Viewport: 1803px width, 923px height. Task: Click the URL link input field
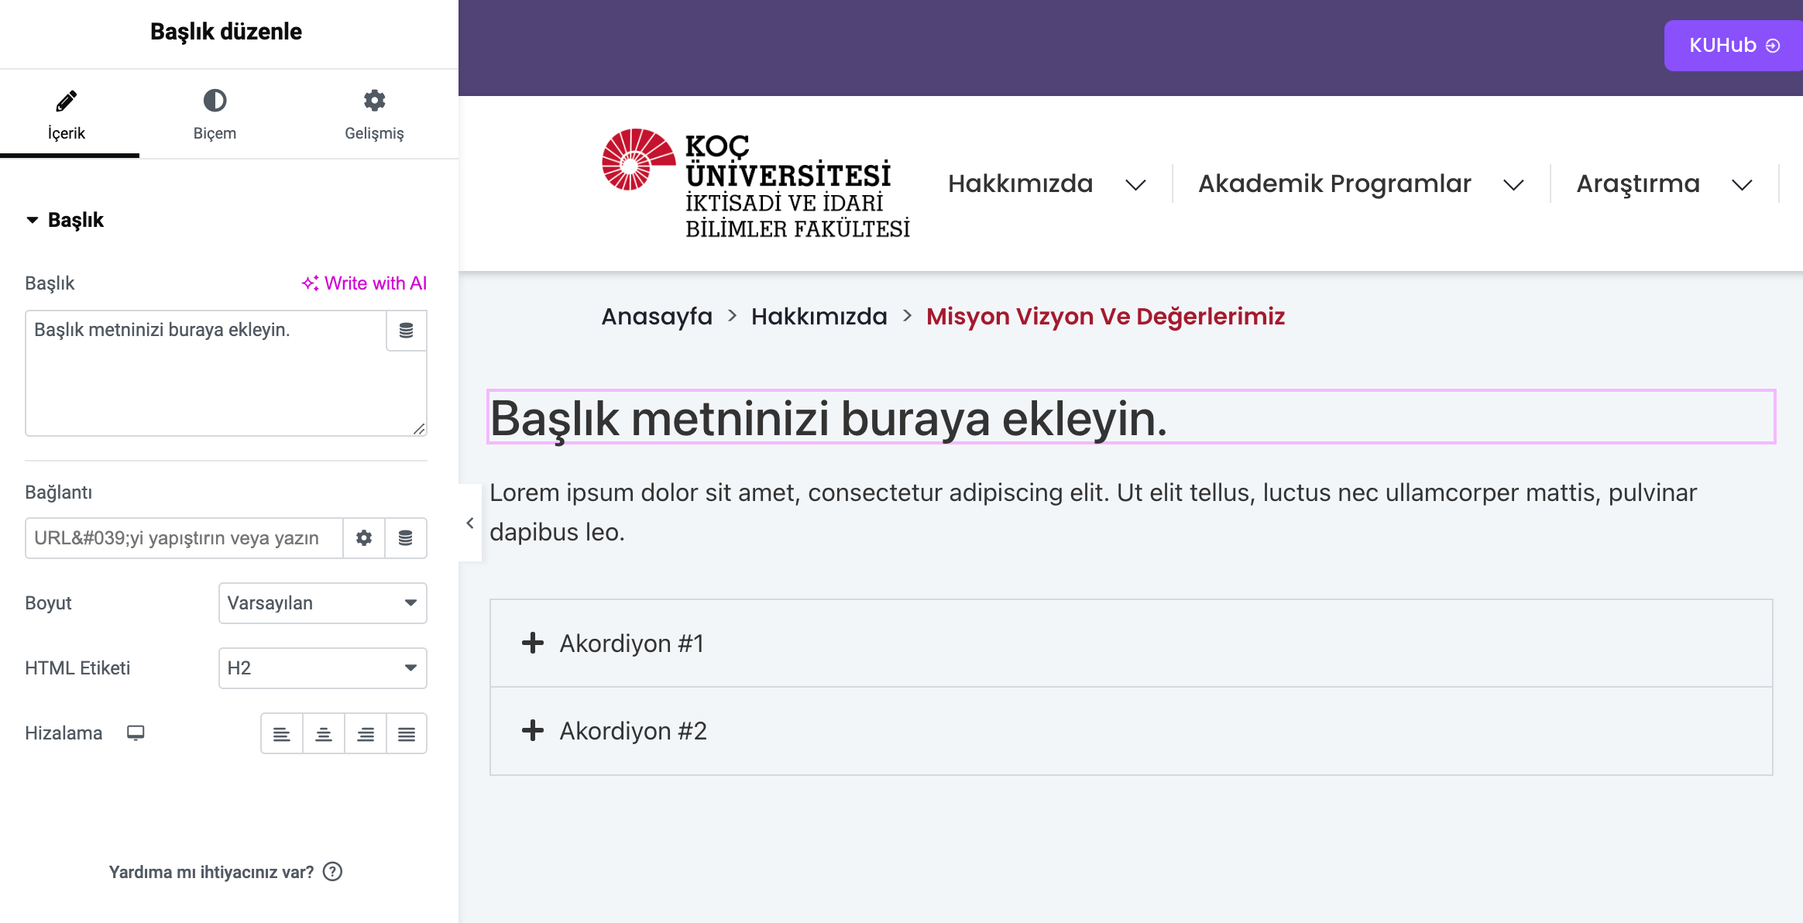pos(184,538)
